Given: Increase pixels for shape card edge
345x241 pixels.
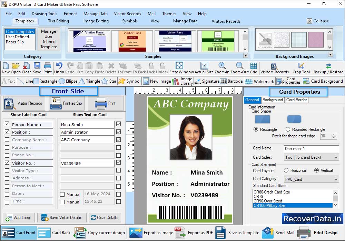Looking at the screenshot, I should (334, 135).
